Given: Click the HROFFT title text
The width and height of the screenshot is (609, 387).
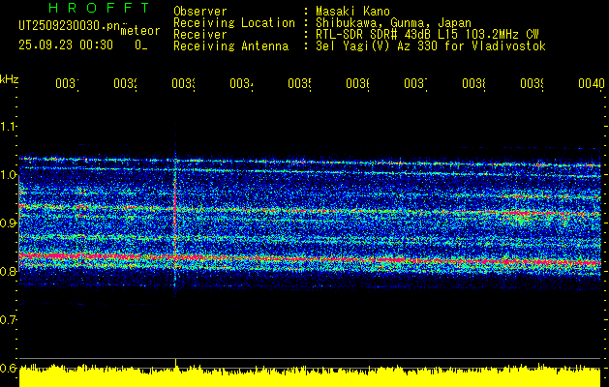Looking at the screenshot, I should pos(99,8).
